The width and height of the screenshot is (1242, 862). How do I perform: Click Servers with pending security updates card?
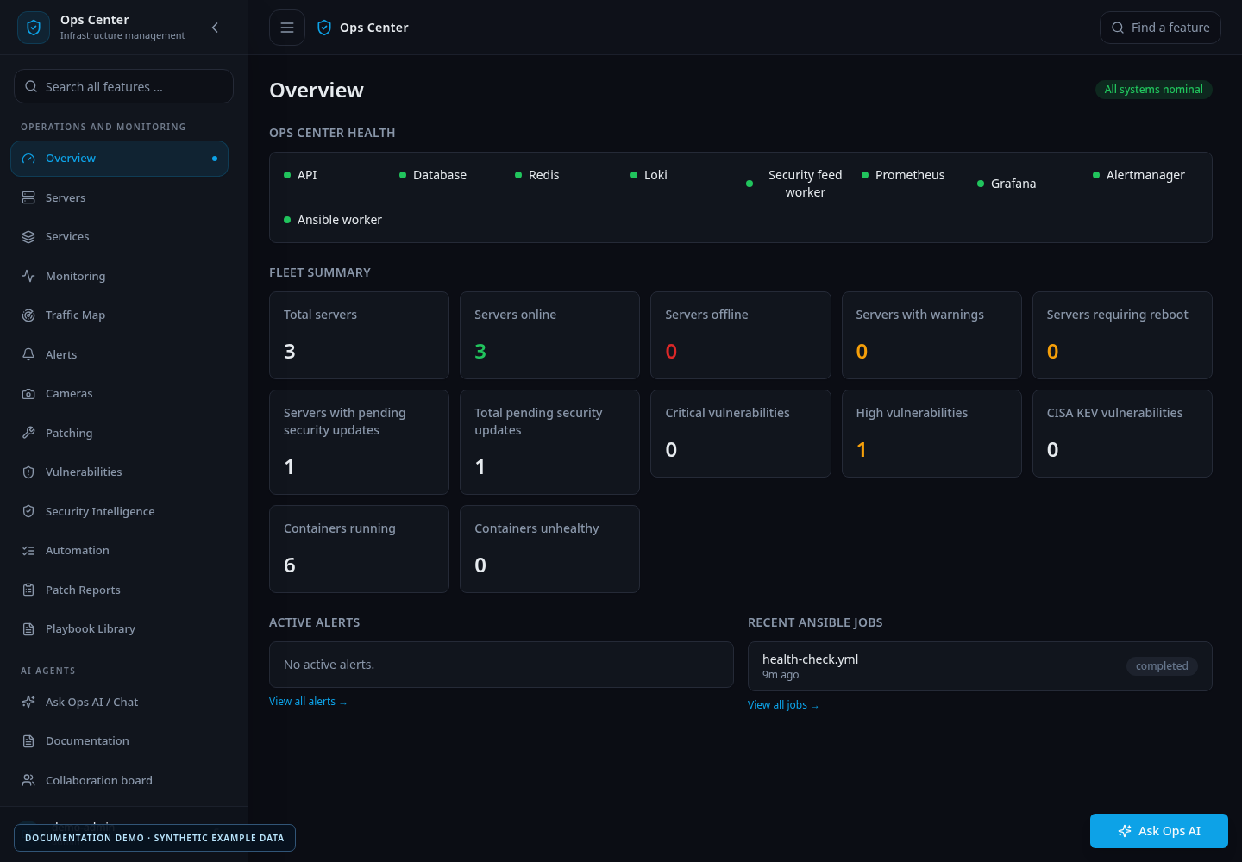click(359, 442)
